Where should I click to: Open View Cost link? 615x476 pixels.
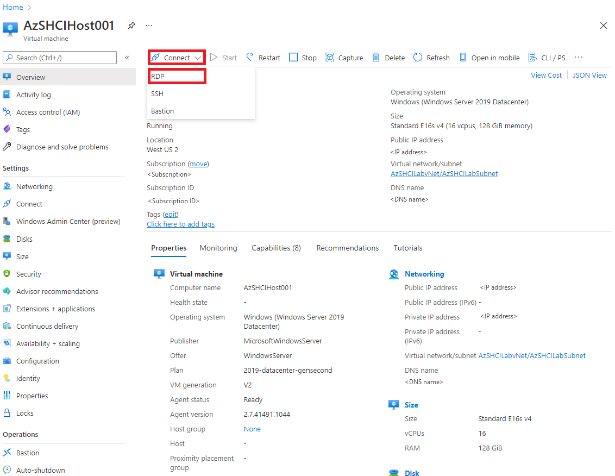546,76
